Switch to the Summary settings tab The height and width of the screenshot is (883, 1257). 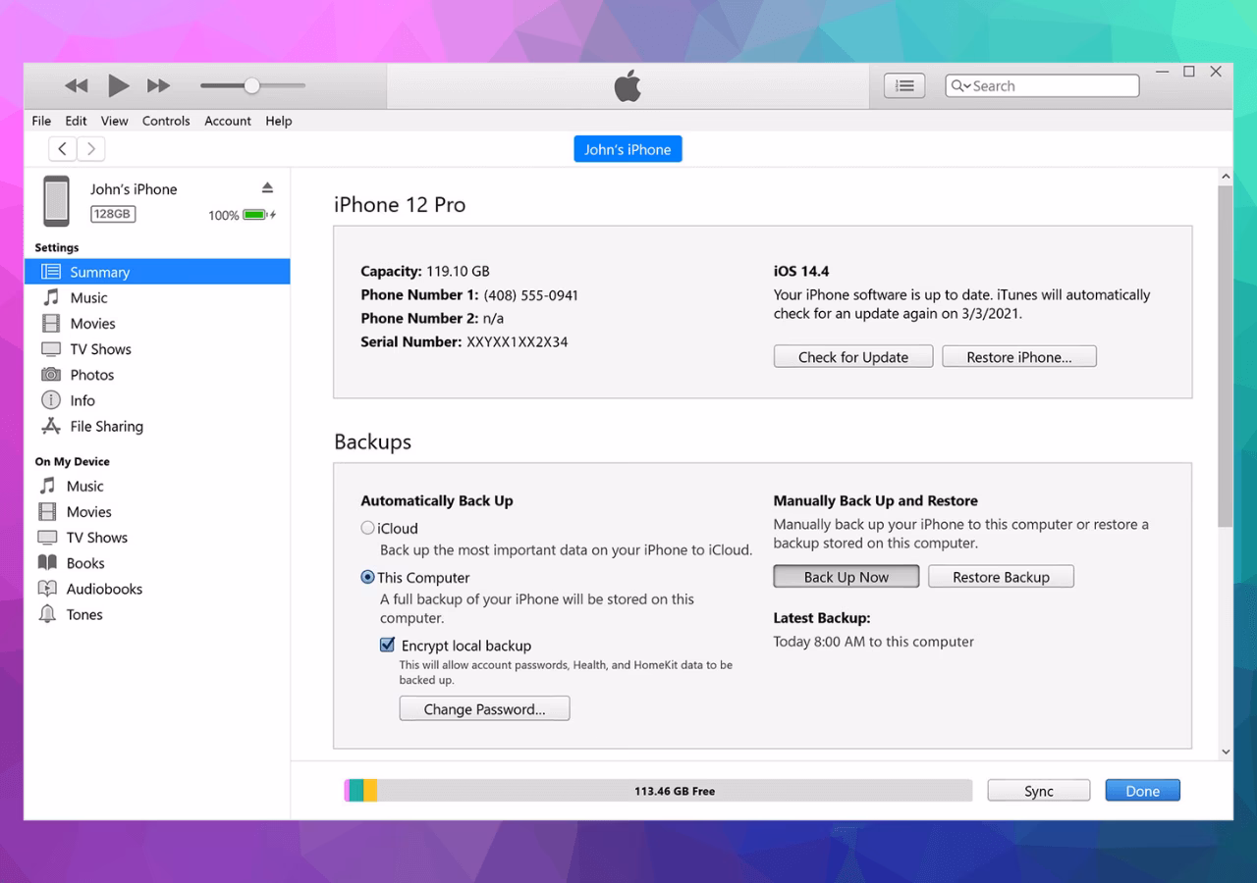pyautogui.click(x=101, y=272)
